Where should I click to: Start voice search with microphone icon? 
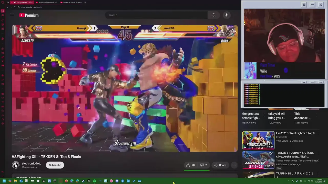(x=227, y=15)
